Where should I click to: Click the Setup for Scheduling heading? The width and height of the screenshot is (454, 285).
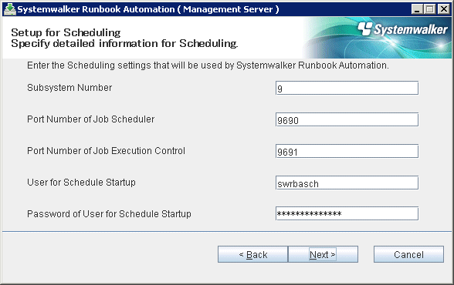66,32
